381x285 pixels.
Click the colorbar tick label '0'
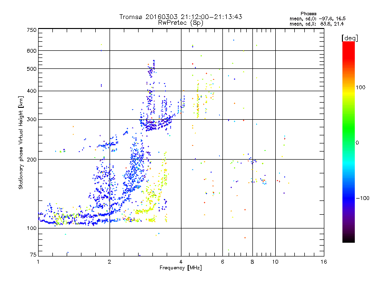(357, 143)
